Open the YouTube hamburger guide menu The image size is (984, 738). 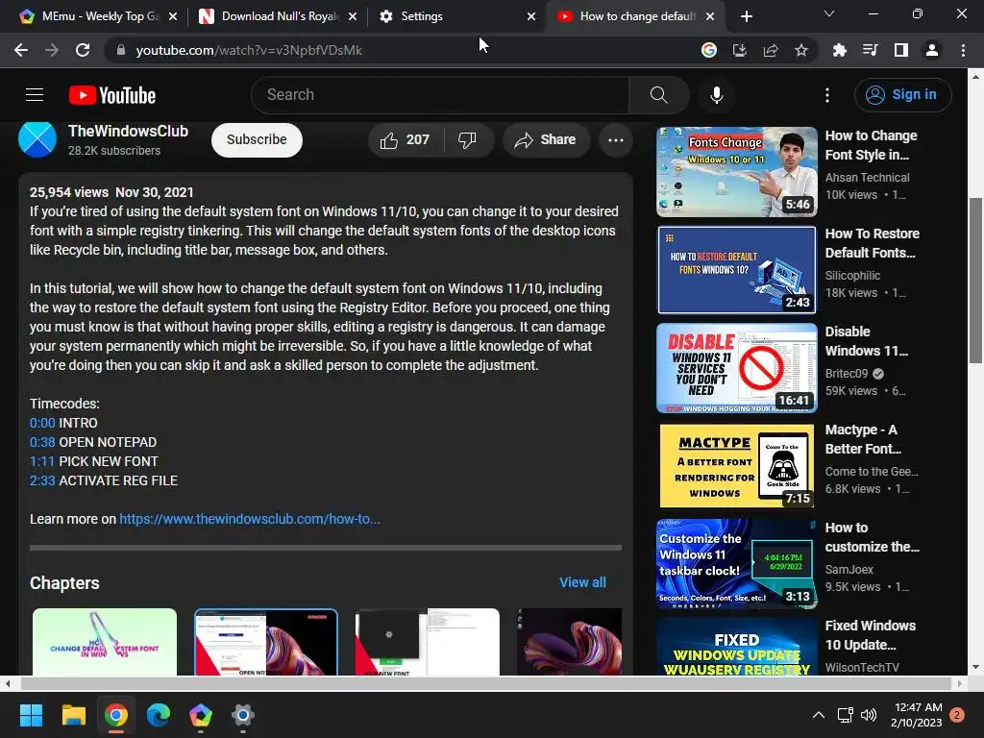click(x=35, y=95)
